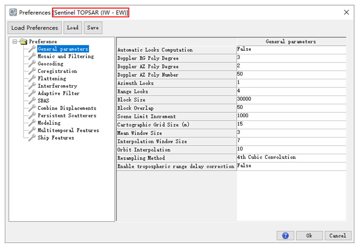
Task: Click the Enable tropospheric range delay correction label
Action: coord(176,167)
